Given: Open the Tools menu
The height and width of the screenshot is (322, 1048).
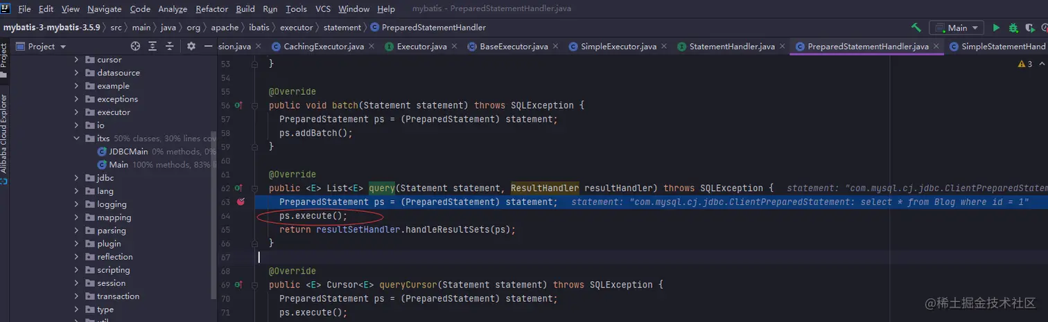Looking at the screenshot, I should click(x=296, y=9).
